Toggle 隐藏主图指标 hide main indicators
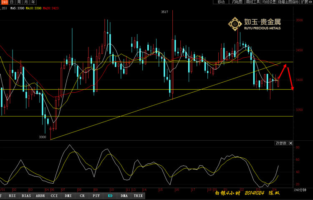The width and height of the screenshot is (313, 200). [x=288, y=2]
